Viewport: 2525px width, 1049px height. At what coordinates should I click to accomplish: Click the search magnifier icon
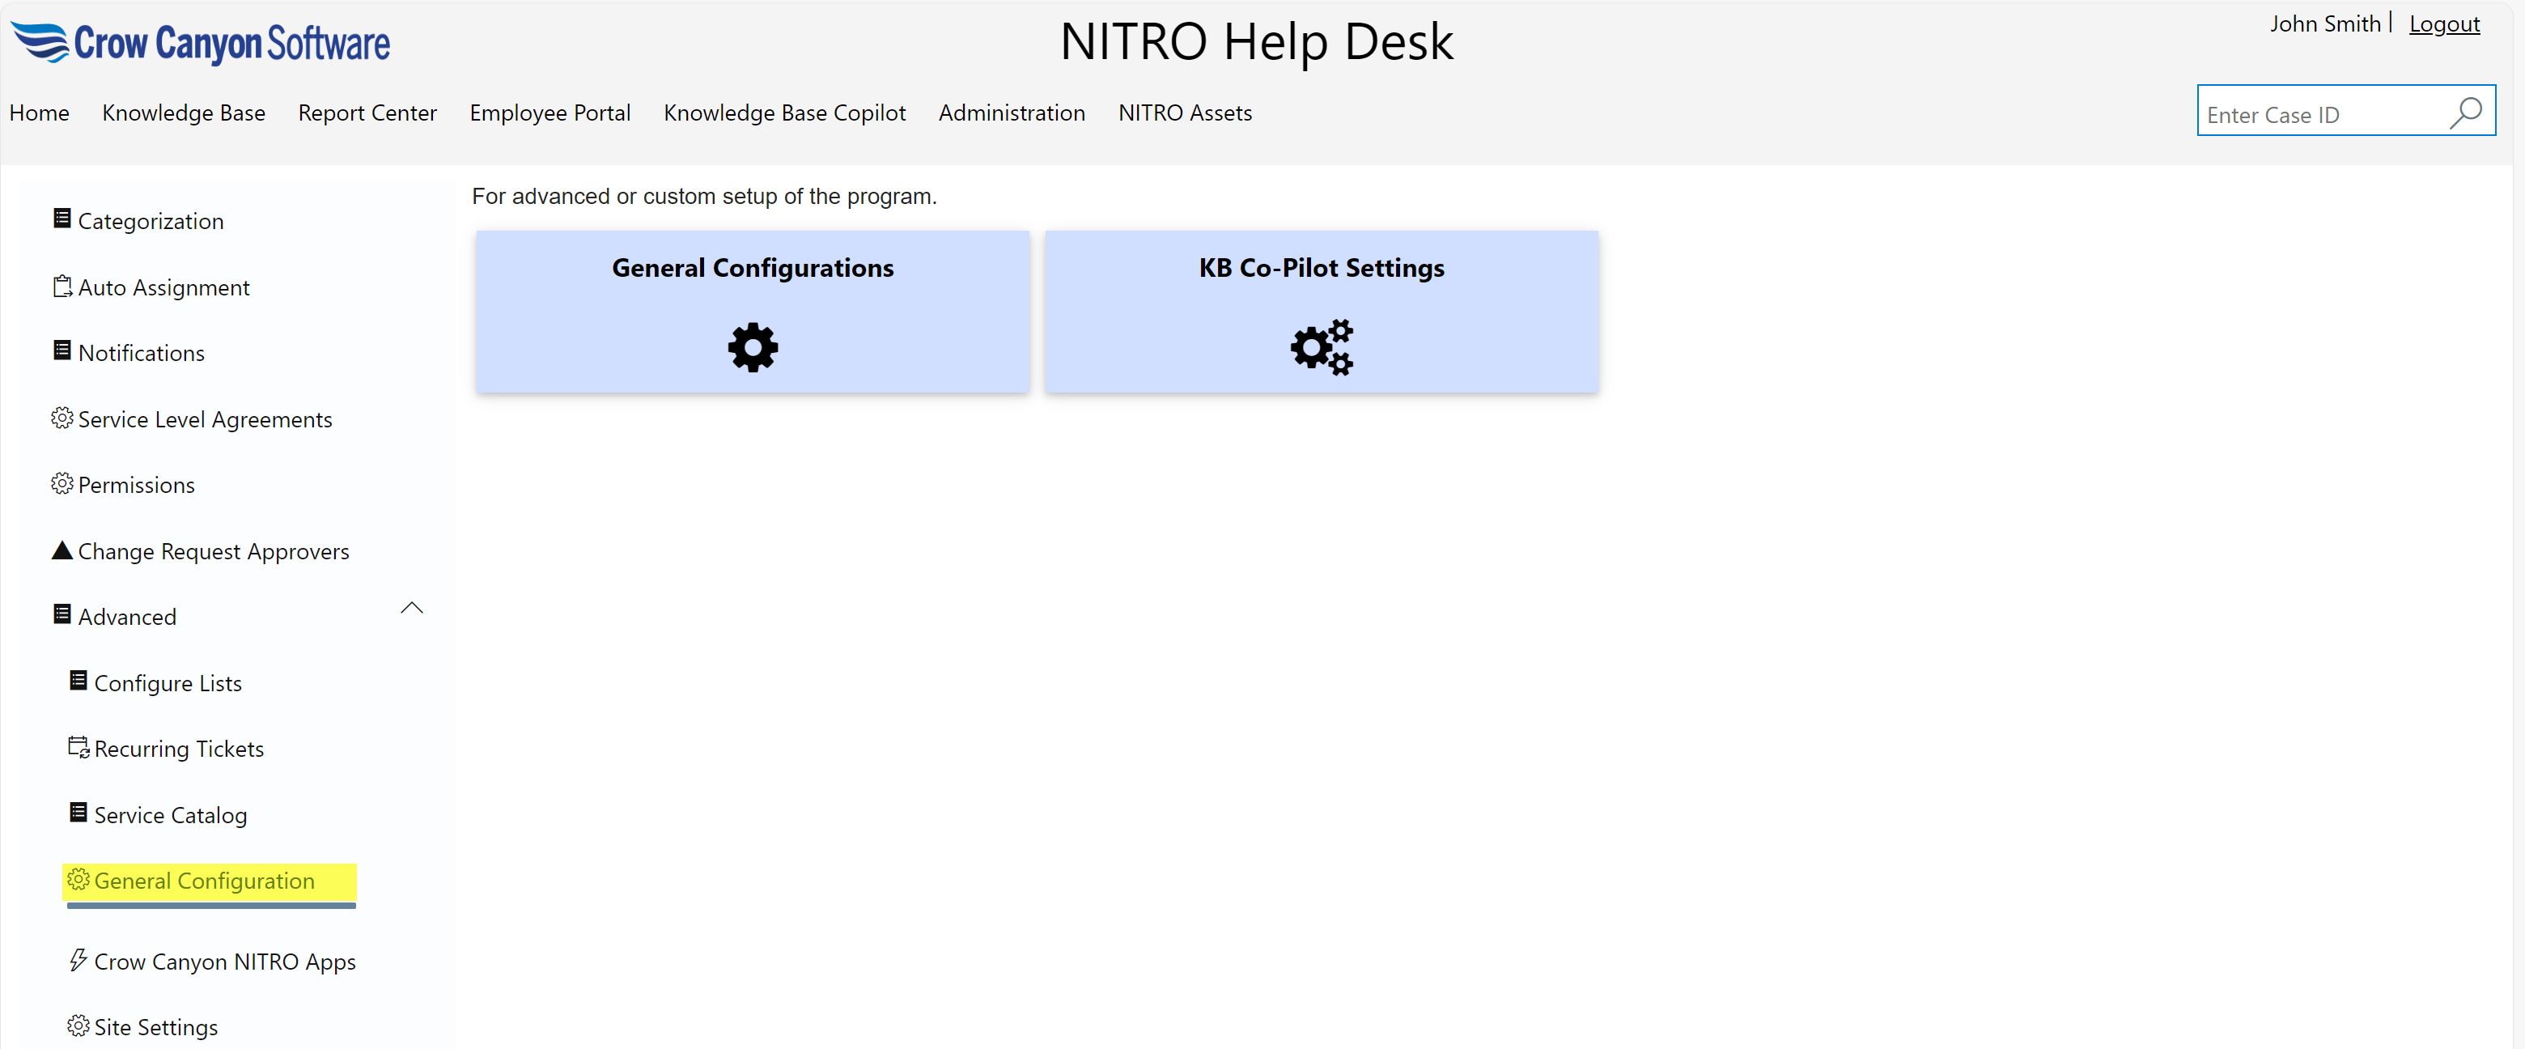click(2465, 113)
